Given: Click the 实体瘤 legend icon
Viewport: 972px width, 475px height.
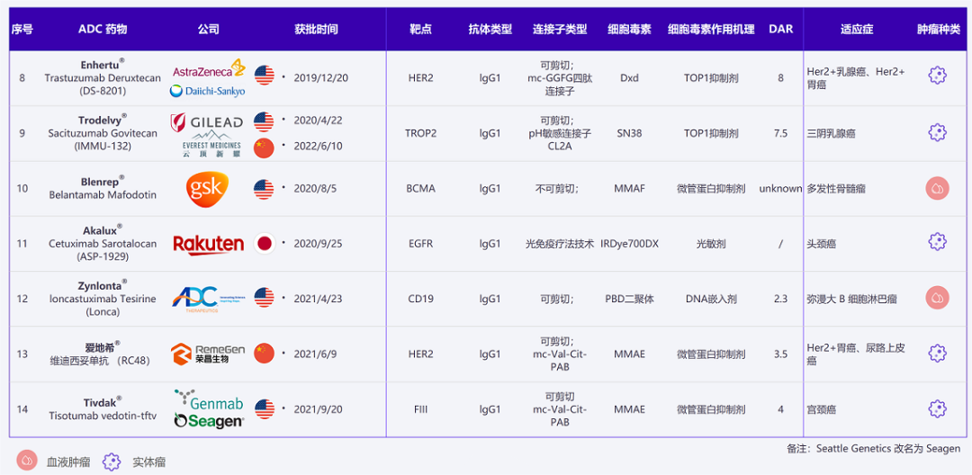Looking at the screenshot, I should 111,462.
